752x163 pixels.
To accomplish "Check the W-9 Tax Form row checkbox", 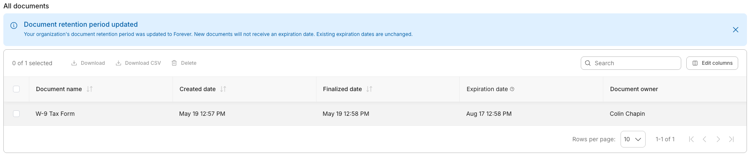I will click(16, 114).
